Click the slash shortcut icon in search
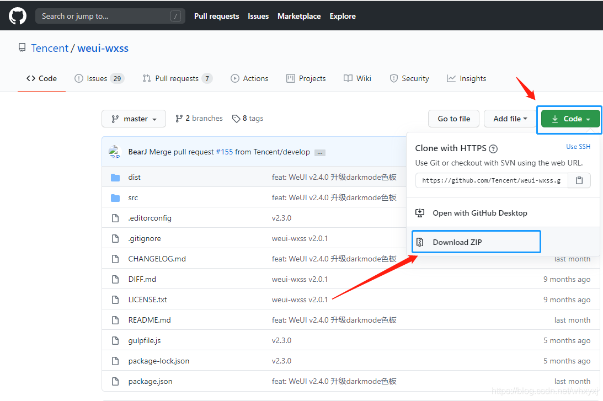This screenshot has height=401, width=603. coord(175,16)
